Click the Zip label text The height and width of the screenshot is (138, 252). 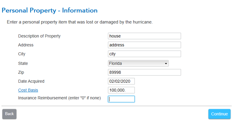coord(21,73)
